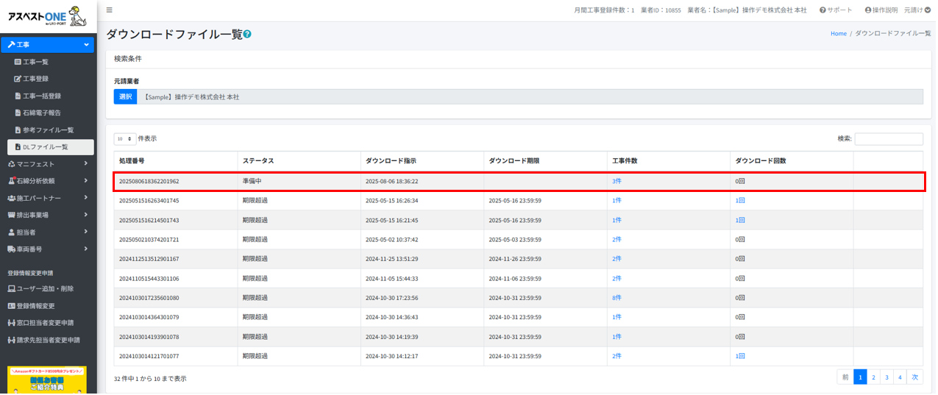Viewport: 938px width, 395px height.
Task: Open the rows-per-page dropdown
Action: [125, 138]
